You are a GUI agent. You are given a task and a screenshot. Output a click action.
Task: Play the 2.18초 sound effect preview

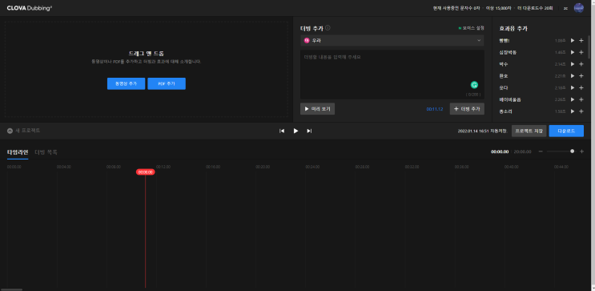[x=573, y=87]
